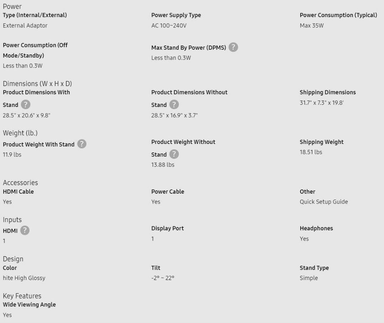This screenshot has width=384, height=323.
Task: Click the Power Supply Type label
Action: [x=176, y=15]
